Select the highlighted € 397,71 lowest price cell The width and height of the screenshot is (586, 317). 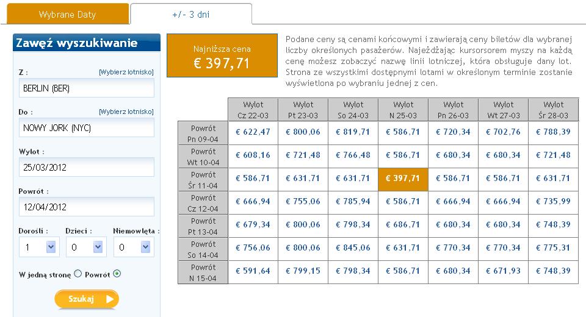click(403, 179)
